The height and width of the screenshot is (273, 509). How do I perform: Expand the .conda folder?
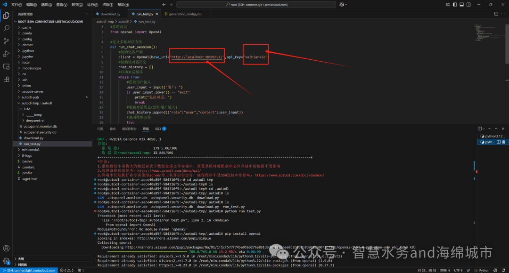coord(53,33)
